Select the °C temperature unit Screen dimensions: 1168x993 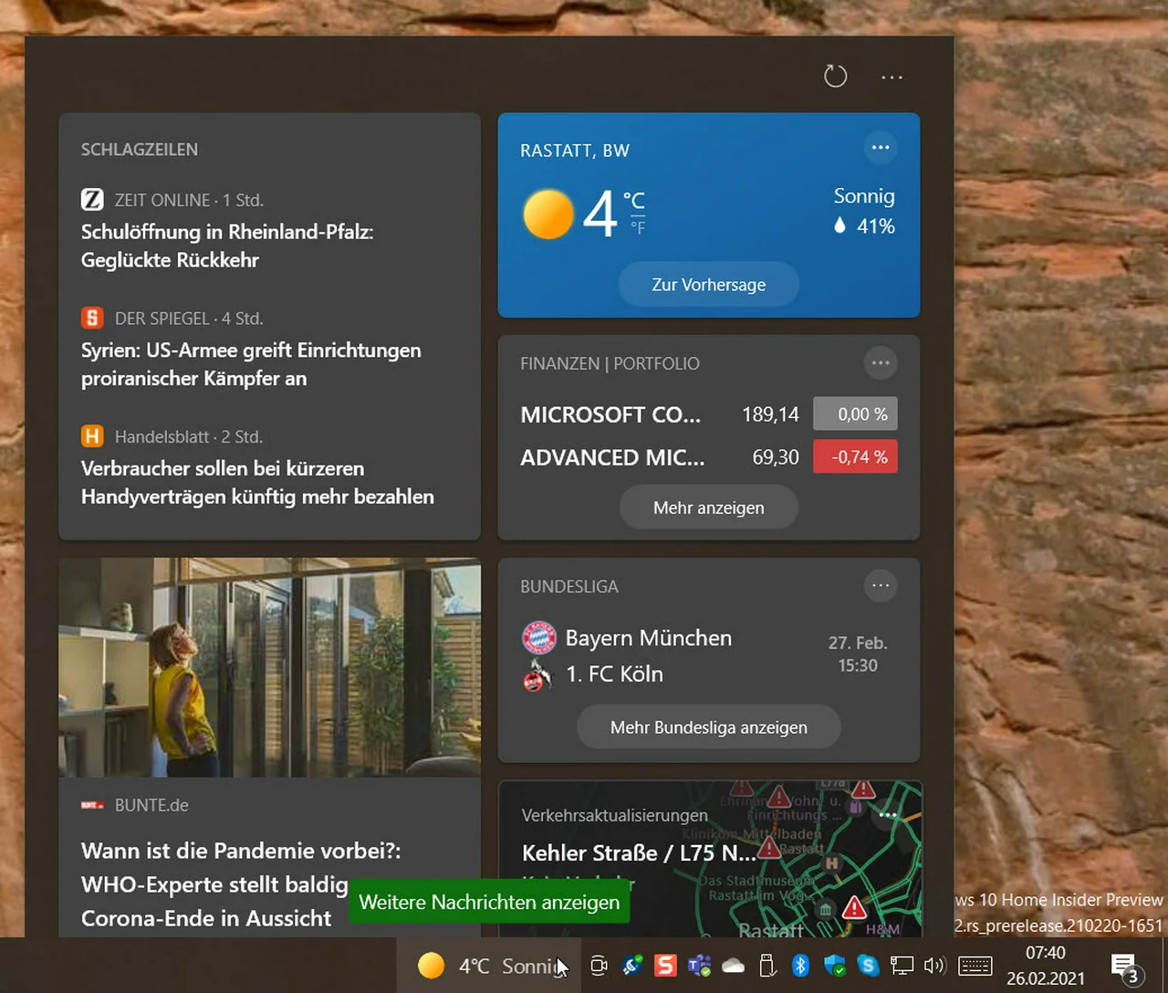[634, 200]
